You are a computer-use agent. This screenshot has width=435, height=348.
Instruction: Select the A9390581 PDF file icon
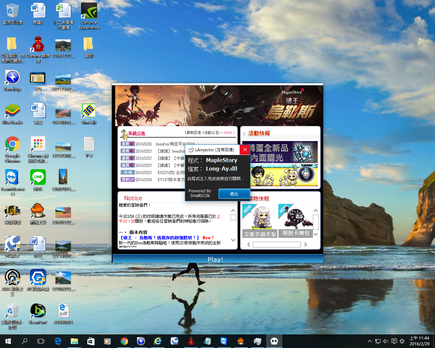[x=64, y=313]
